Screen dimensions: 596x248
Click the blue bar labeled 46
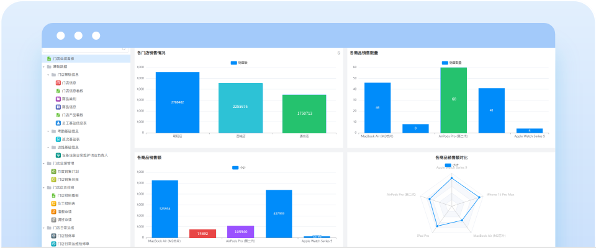click(377, 108)
